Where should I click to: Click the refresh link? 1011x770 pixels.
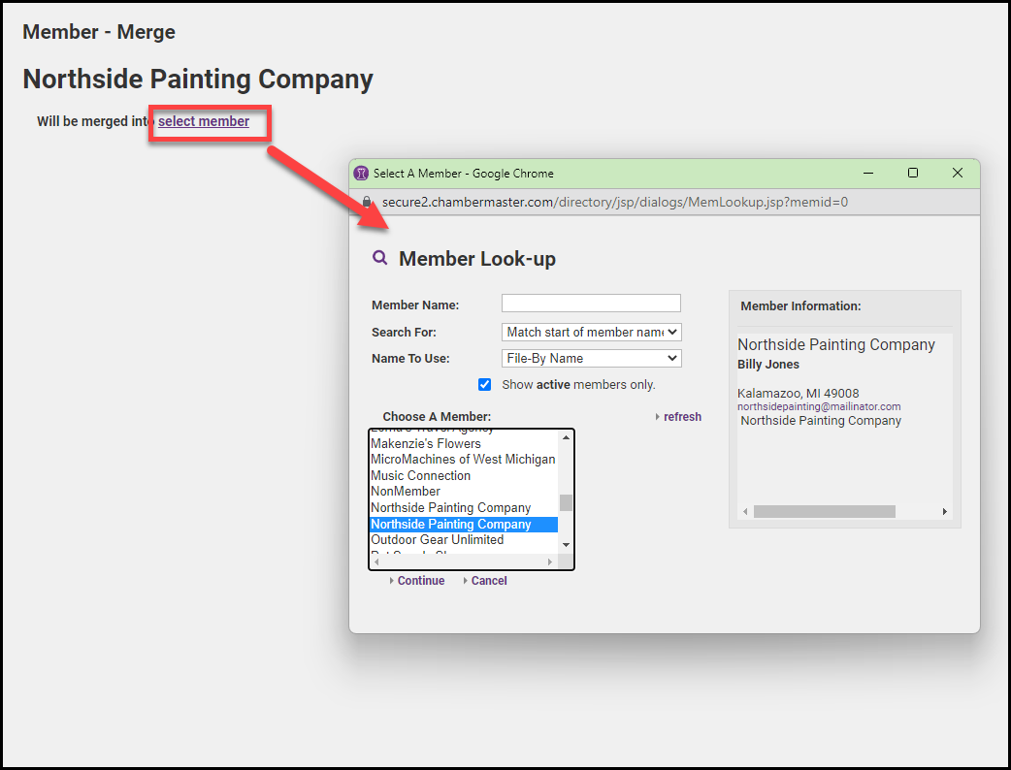(x=682, y=417)
